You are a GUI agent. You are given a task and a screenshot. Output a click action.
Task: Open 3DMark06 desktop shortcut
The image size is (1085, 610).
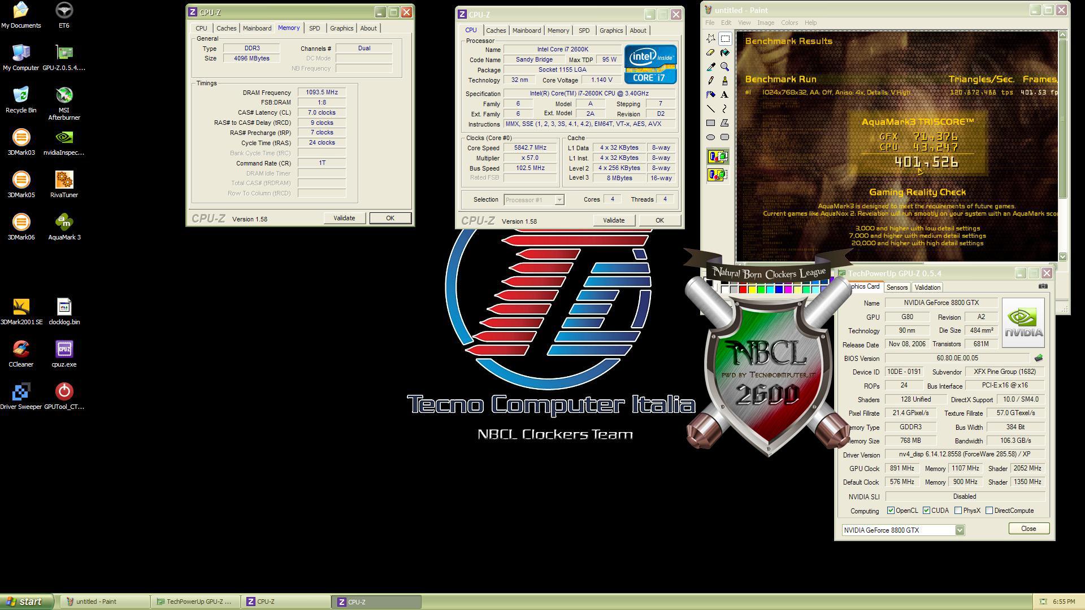21,227
